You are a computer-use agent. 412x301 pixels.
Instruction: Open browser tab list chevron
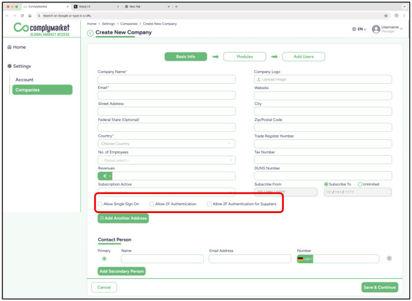pos(404,6)
